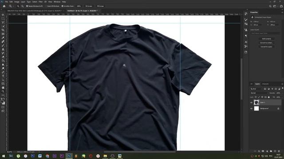This screenshot has width=284, height=159.
Task: Click the Home icon in options bar
Action: pyautogui.click(x=4, y=6)
